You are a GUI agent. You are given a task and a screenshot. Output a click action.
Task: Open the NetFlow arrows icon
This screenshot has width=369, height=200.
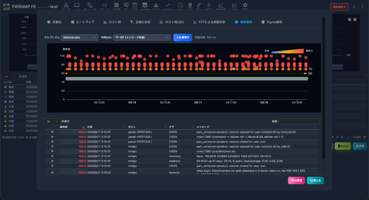pyautogui.click(x=168, y=5)
